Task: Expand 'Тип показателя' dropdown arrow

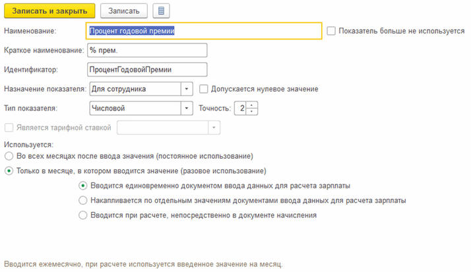Action: point(186,108)
